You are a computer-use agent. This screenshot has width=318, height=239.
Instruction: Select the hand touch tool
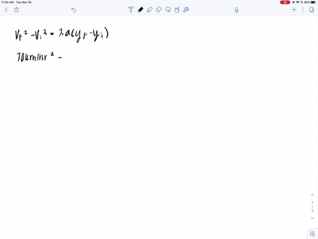pyautogui.click(x=177, y=10)
